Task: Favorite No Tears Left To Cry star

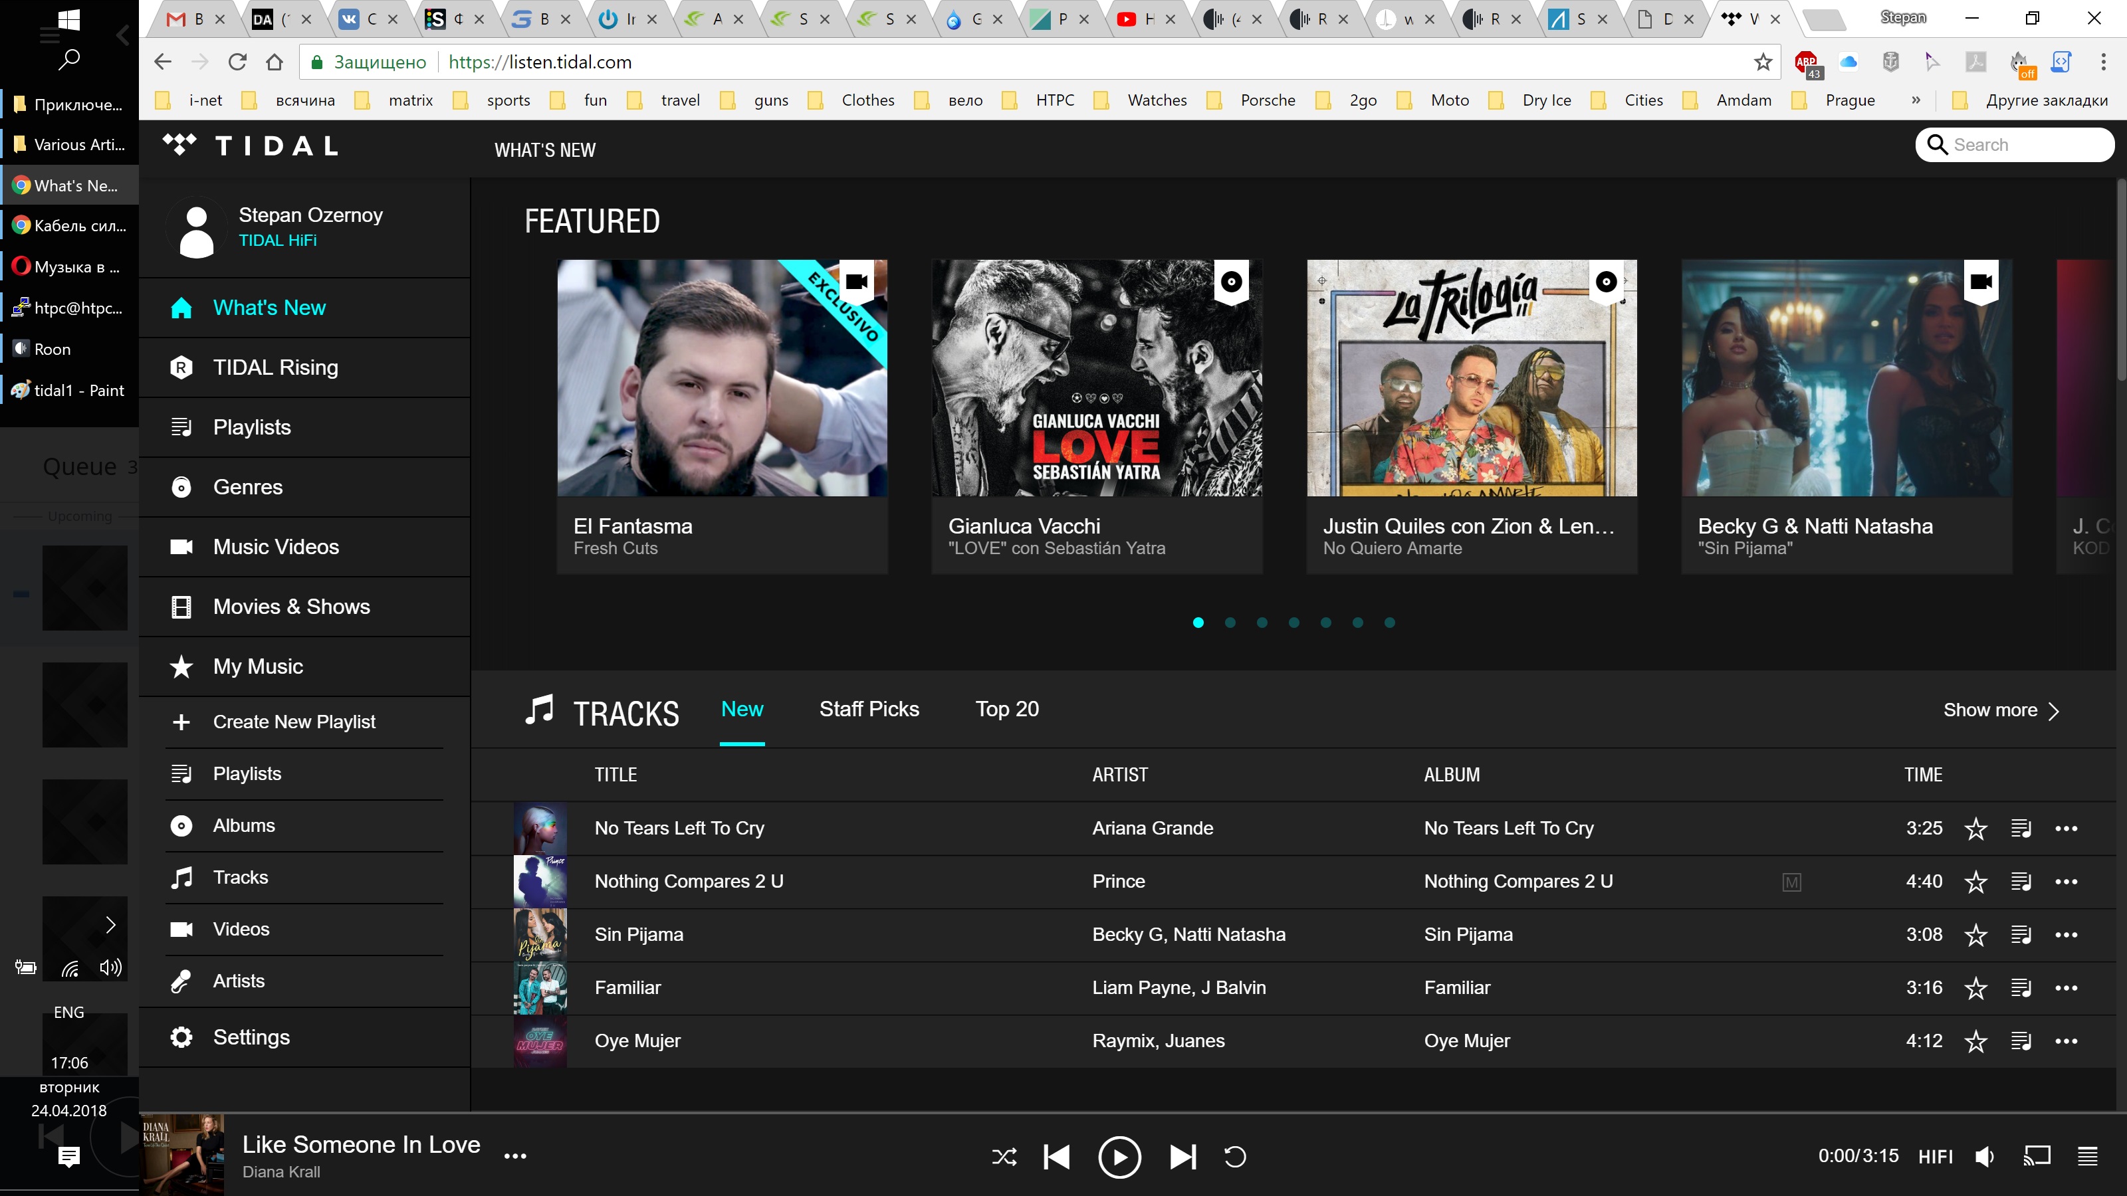Action: [1975, 829]
